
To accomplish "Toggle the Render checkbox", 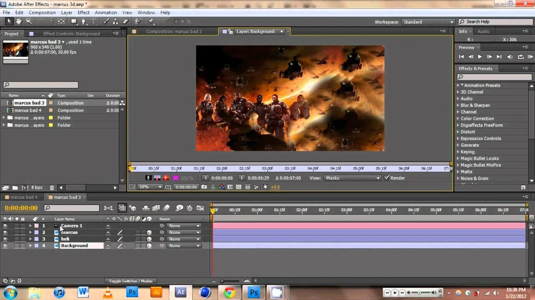I will pos(387,178).
